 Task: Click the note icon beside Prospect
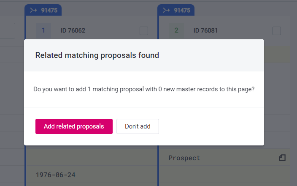click(x=282, y=158)
